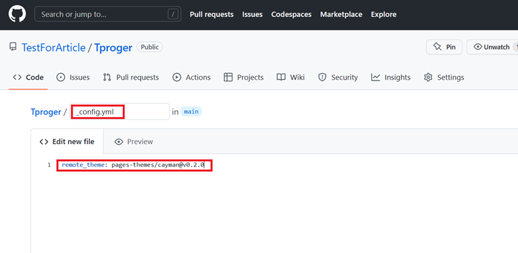Open Pull requests in top navigation

coord(212,14)
